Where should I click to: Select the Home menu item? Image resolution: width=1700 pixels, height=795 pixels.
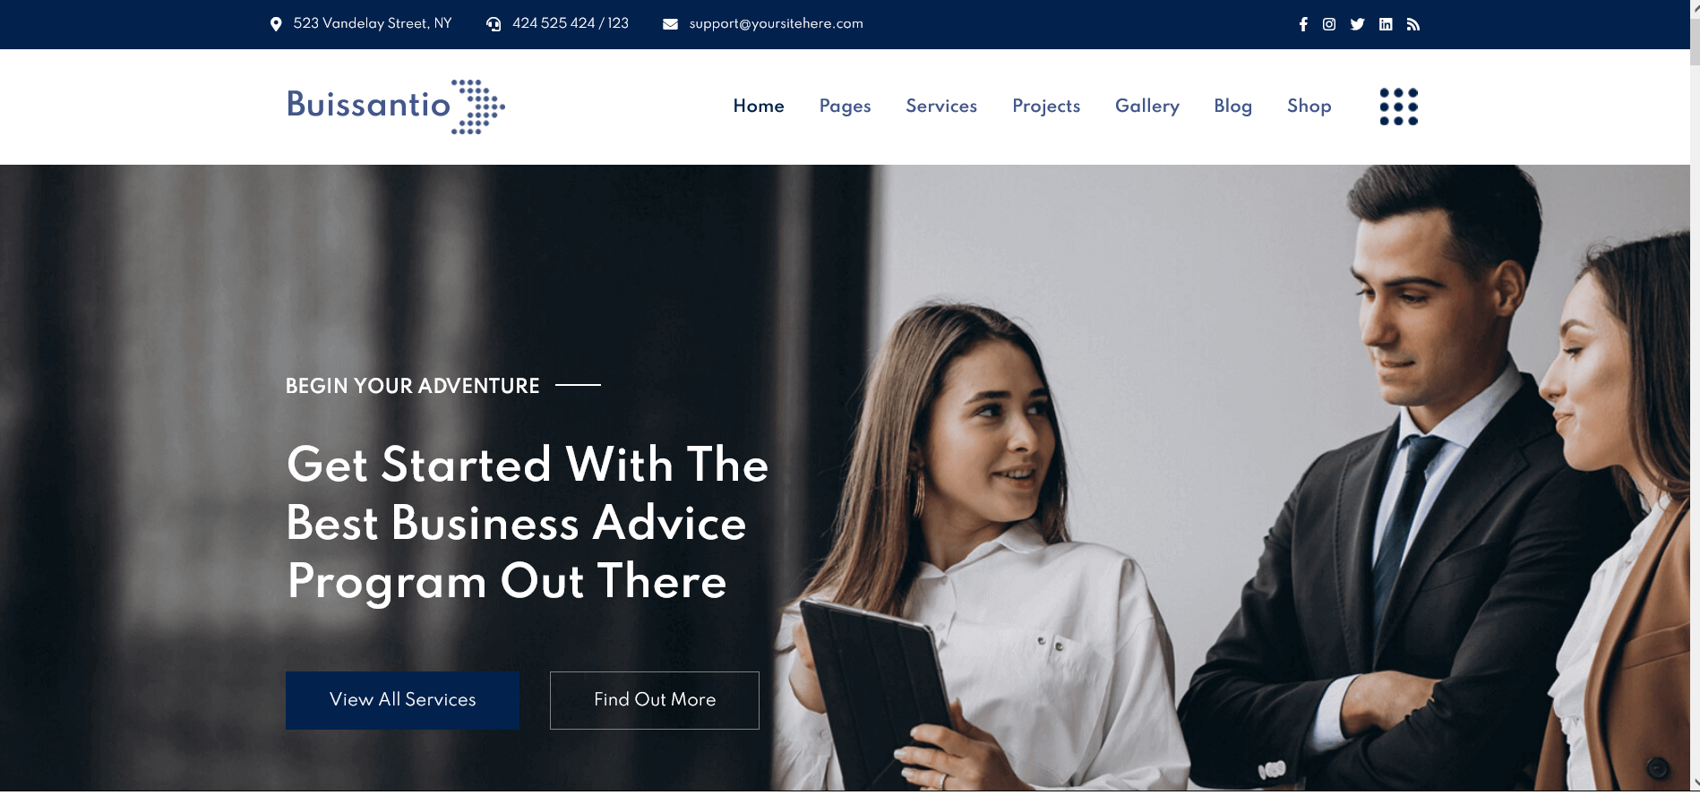pyautogui.click(x=759, y=106)
